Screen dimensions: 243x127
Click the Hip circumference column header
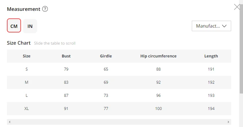click(158, 56)
